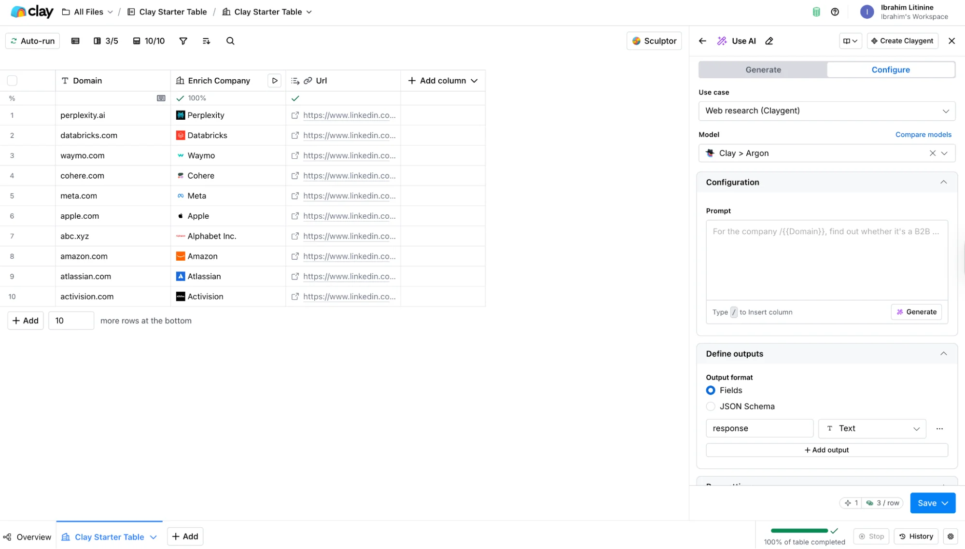
Task: Click the user avatar for Ibrahim Litinine
Action: (x=867, y=12)
